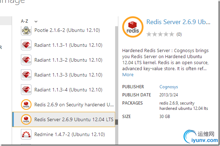The height and width of the screenshot is (146, 220).
Task: Click the large Redis logo in details pane
Action: (133, 27)
